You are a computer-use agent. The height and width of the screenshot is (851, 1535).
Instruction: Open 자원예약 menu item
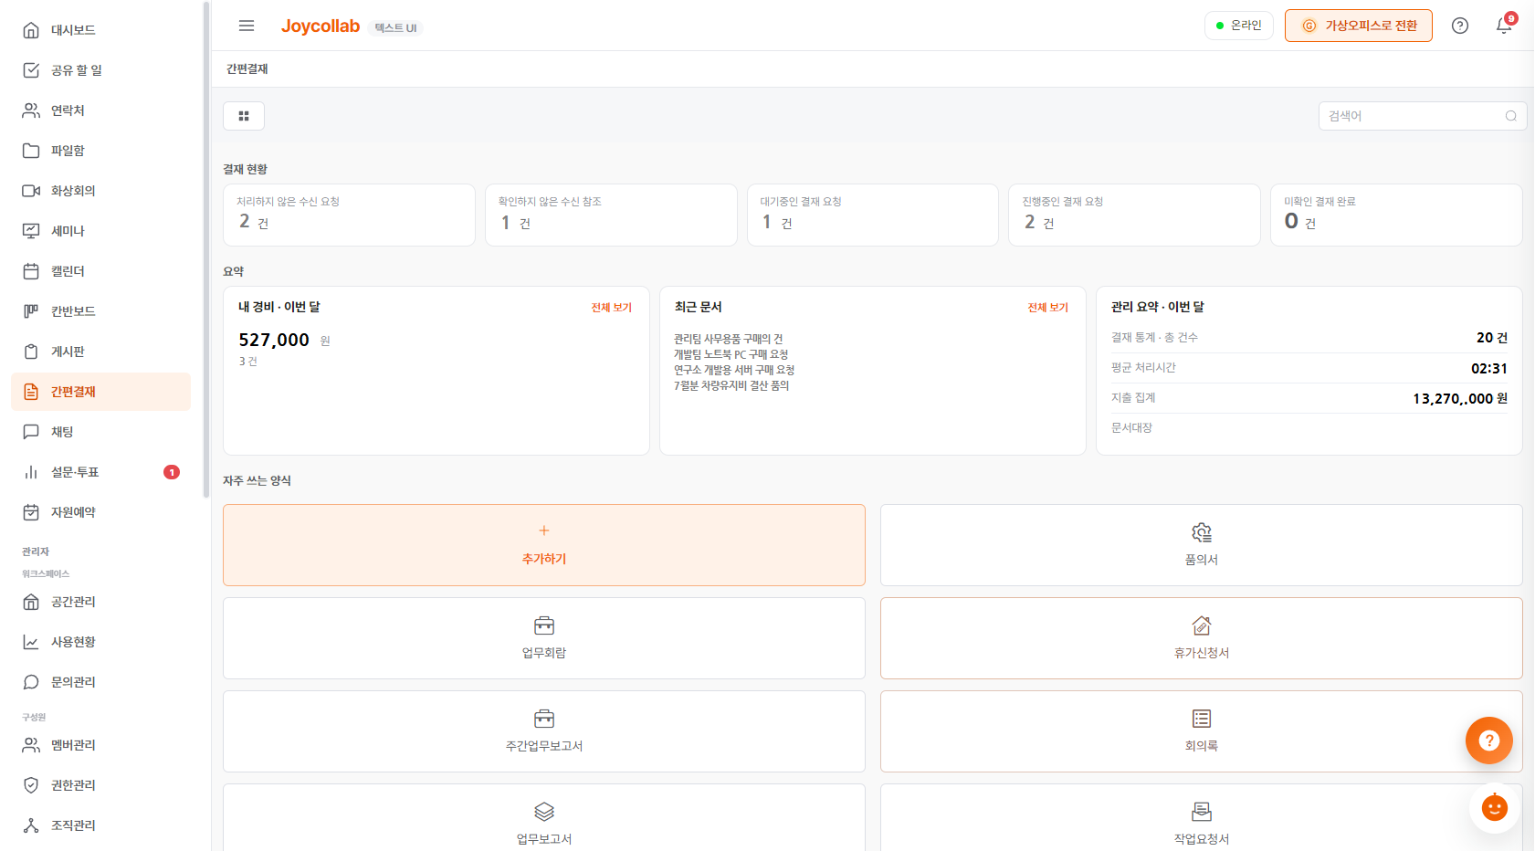click(101, 512)
